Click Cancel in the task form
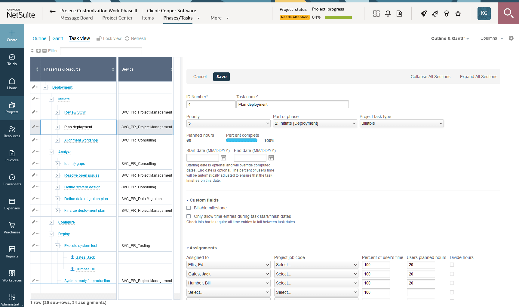 click(x=200, y=77)
